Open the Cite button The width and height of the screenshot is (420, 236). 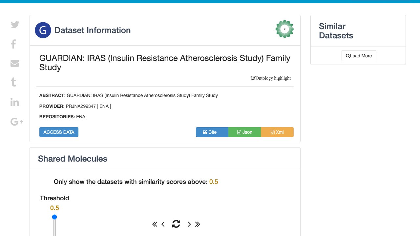tap(212, 132)
